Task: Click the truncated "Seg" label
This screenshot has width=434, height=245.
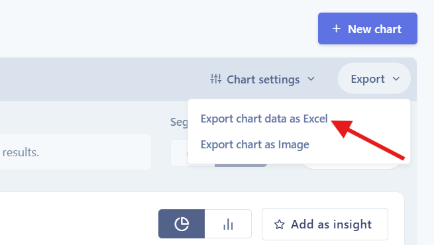Action: [179, 122]
